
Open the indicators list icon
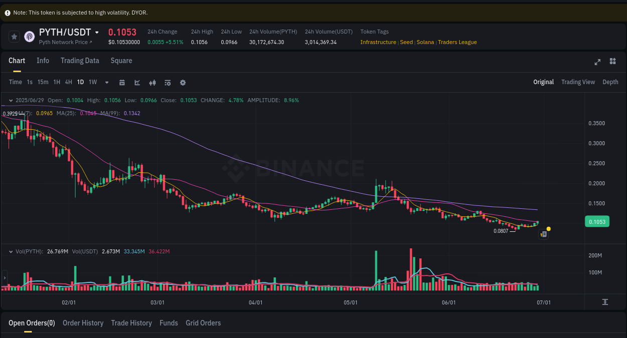click(x=168, y=82)
